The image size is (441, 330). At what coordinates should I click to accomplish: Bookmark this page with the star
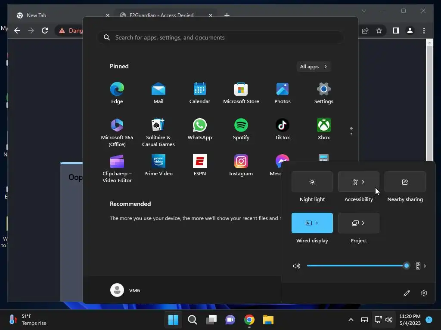click(x=379, y=31)
